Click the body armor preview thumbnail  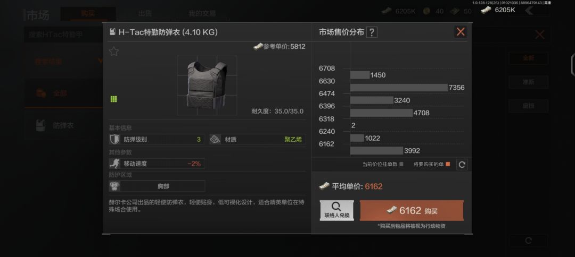(207, 85)
